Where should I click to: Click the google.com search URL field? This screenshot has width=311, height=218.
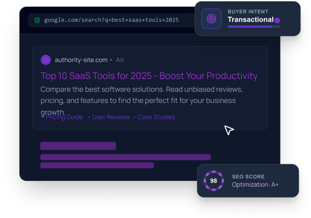pos(111,20)
